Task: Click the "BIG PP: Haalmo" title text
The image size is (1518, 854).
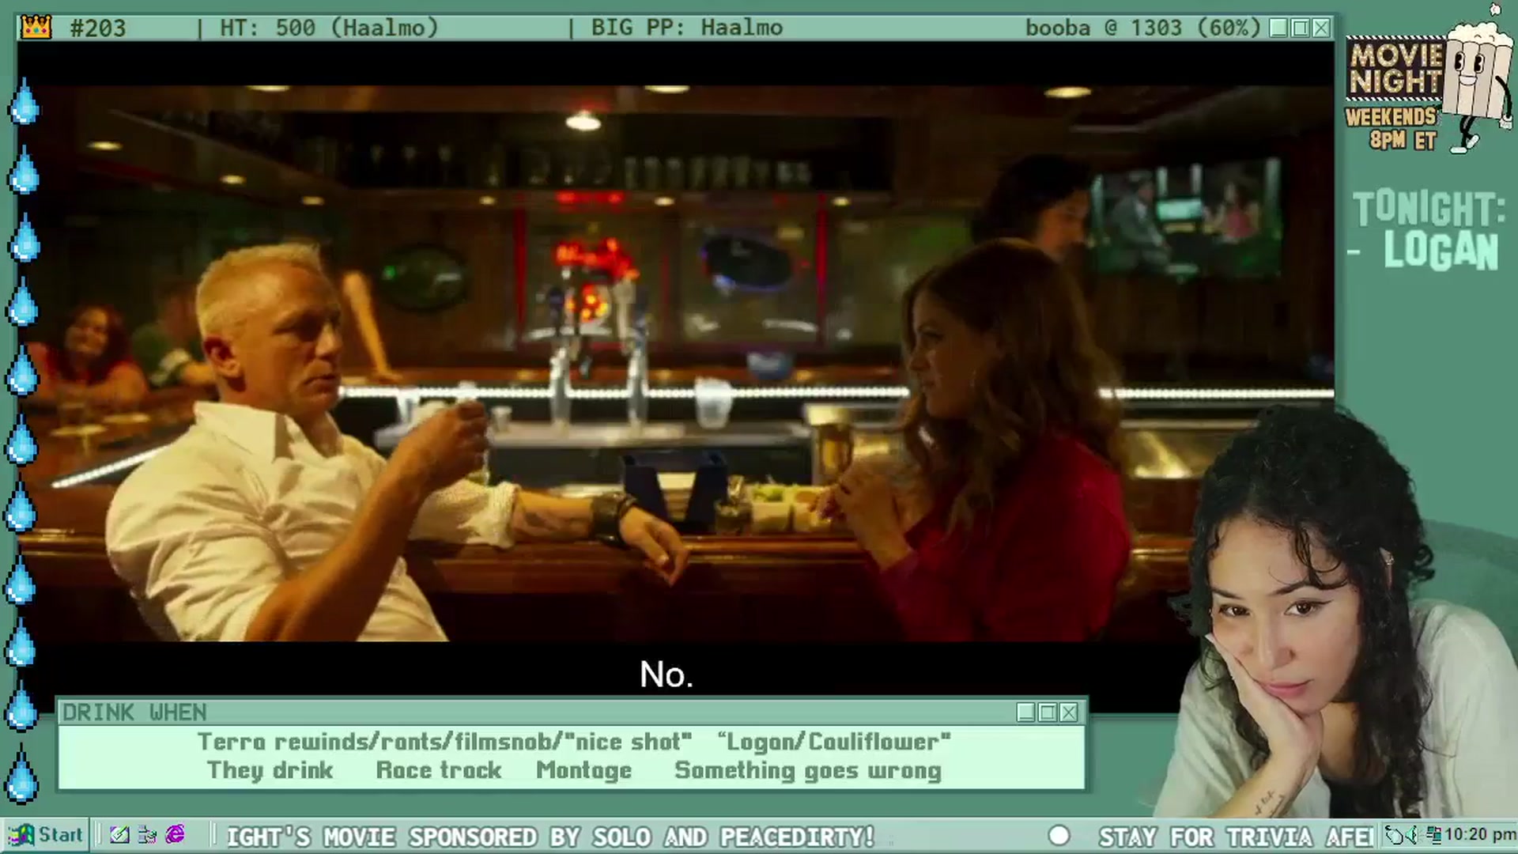Action: [x=687, y=28]
